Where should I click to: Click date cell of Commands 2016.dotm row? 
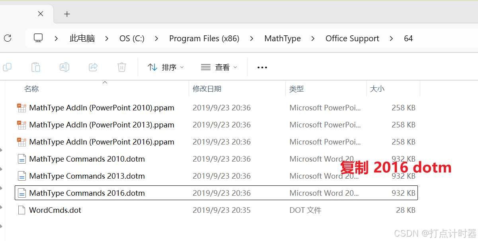[222, 193]
